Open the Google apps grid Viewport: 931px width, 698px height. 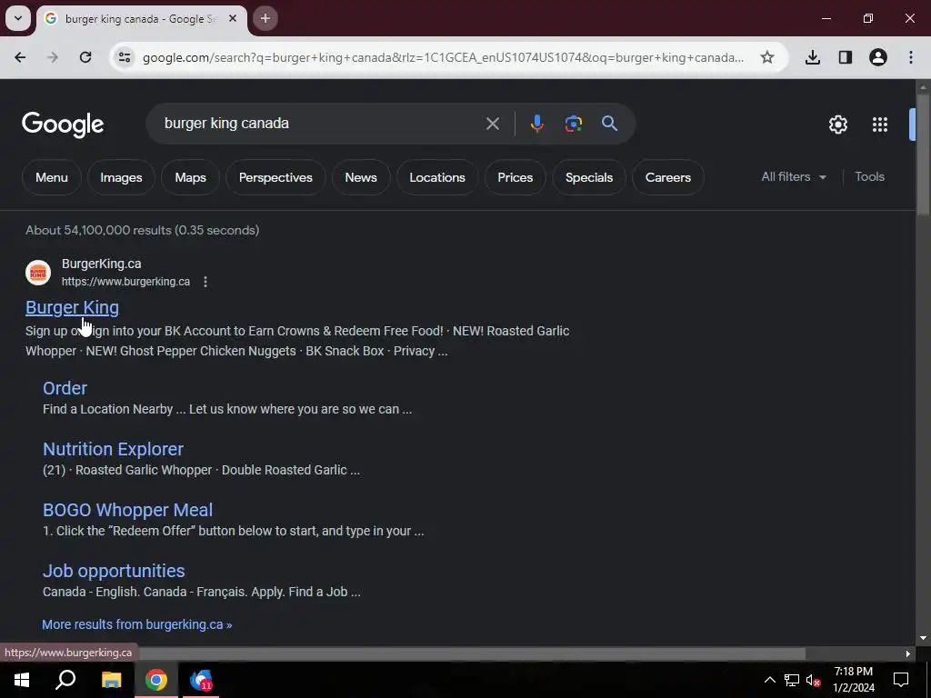click(x=880, y=125)
